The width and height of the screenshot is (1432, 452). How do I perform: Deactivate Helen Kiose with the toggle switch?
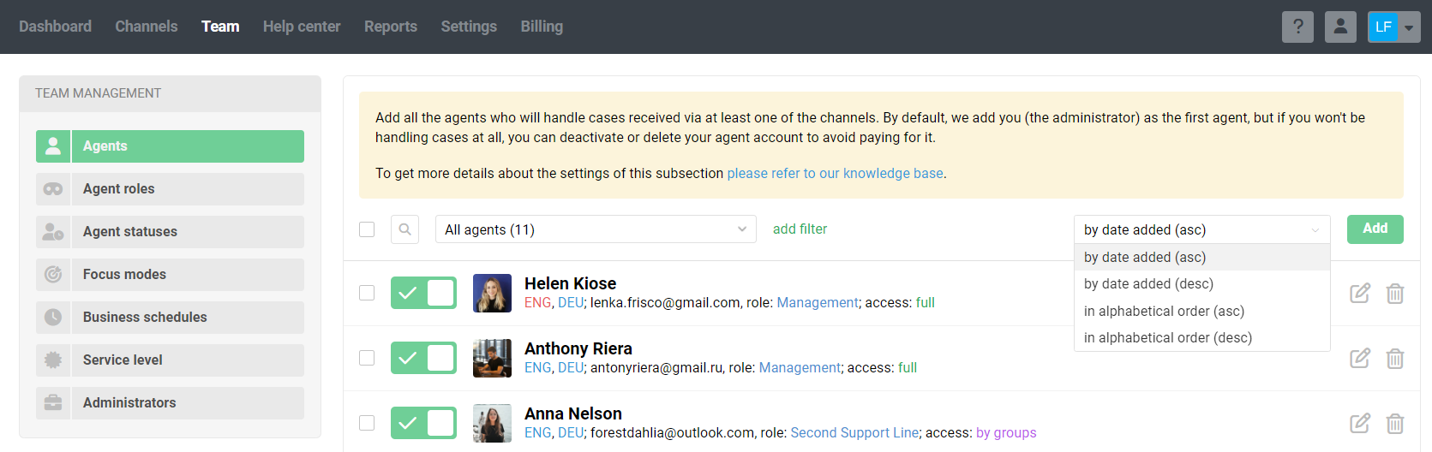(x=423, y=293)
